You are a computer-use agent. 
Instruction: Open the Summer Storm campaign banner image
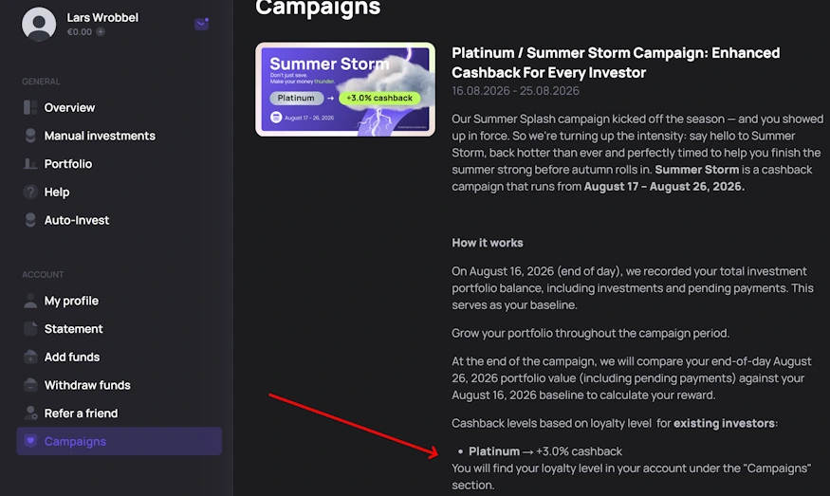(x=345, y=89)
